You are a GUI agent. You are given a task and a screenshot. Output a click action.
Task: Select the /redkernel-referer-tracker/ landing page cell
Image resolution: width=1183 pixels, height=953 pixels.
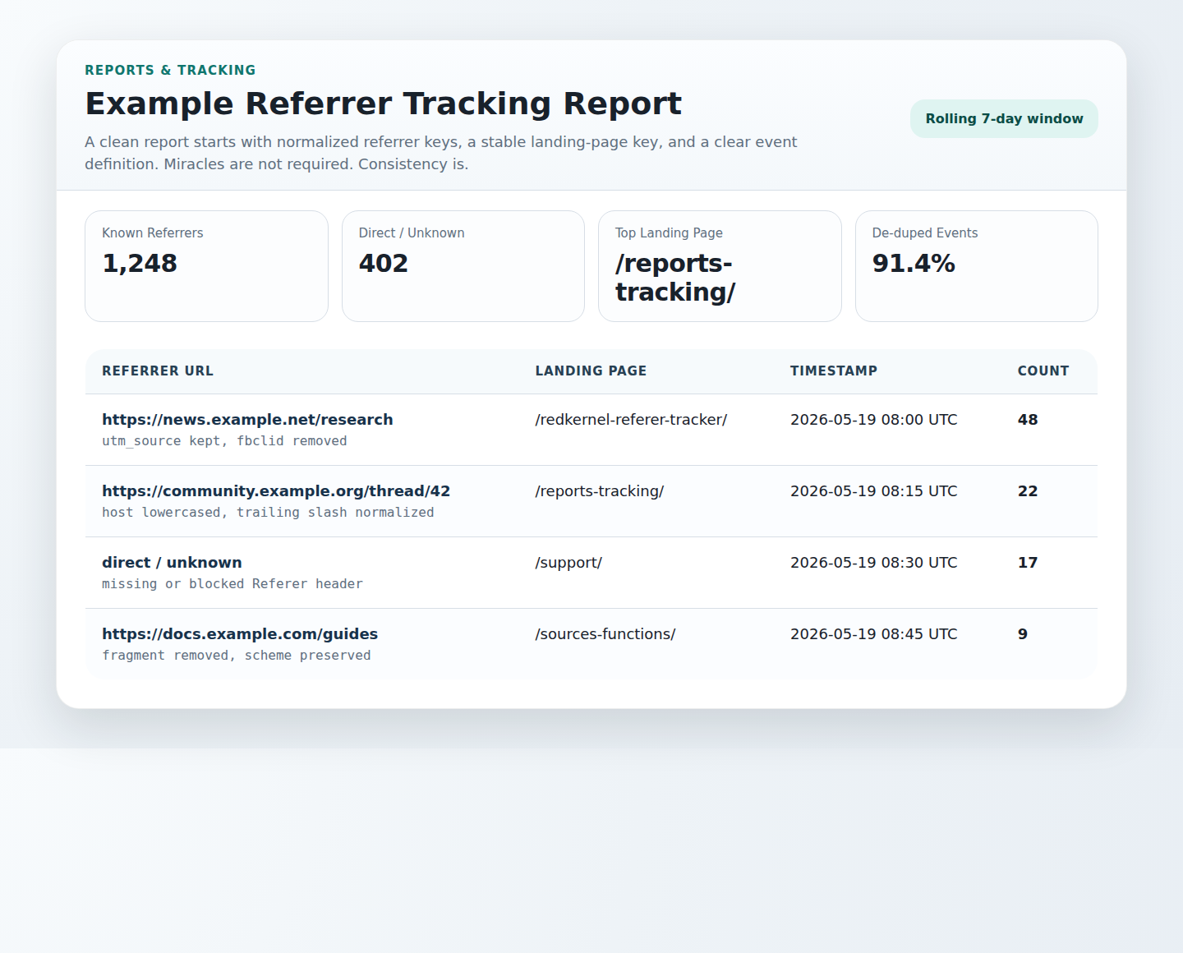631,420
